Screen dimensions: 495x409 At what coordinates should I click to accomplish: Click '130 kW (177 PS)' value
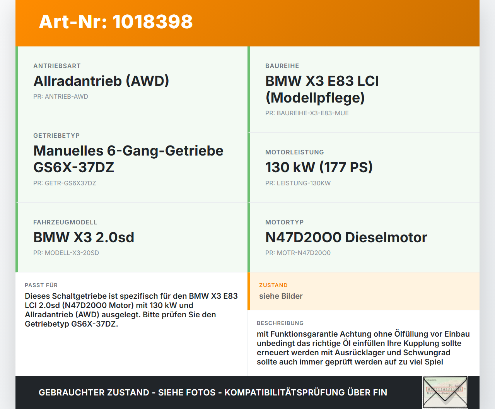319,167
